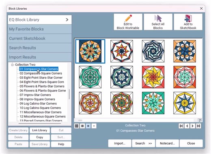Click the Copy button
The image size is (211, 154).
tap(40, 137)
